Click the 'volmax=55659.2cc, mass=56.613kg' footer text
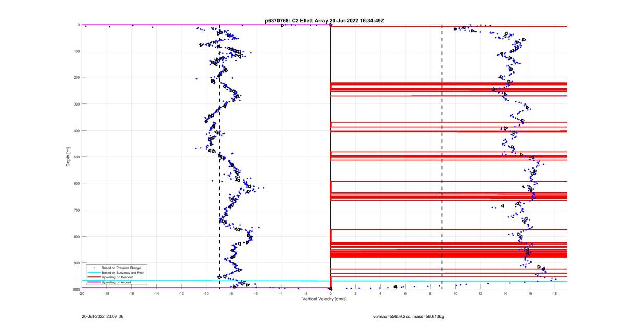 tap(409, 316)
